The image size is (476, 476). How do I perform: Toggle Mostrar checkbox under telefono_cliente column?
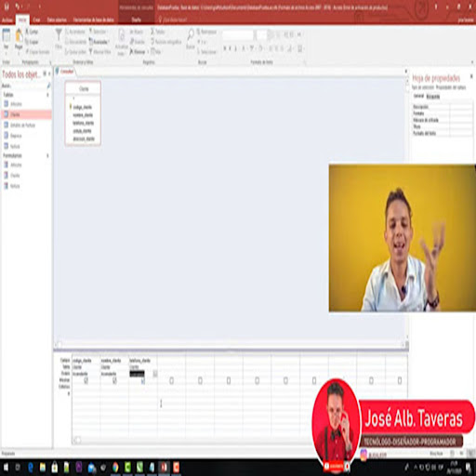pyautogui.click(x=143, y=381)
